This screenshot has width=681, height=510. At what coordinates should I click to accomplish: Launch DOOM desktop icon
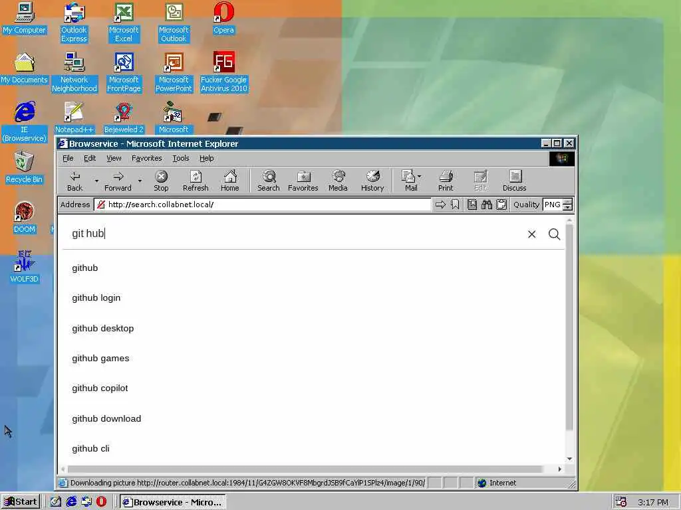point(25,218)
